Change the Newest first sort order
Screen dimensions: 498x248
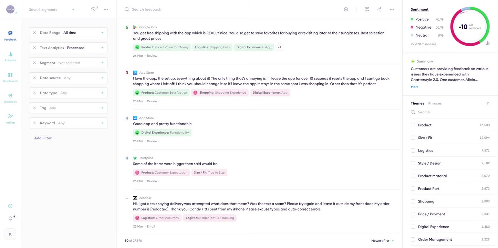[x=382, y=241]
